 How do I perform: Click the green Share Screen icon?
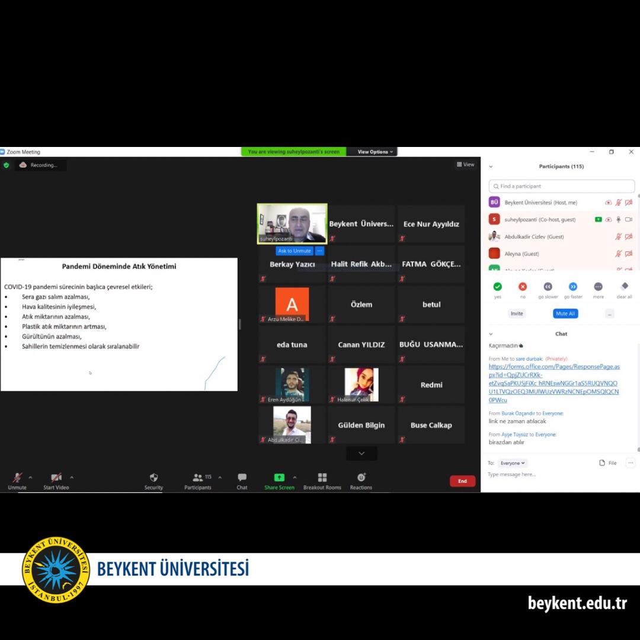coord(279,477)
